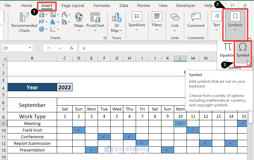Switch to the Page Layout tab
254x160 pixels.
pos(73,5)
